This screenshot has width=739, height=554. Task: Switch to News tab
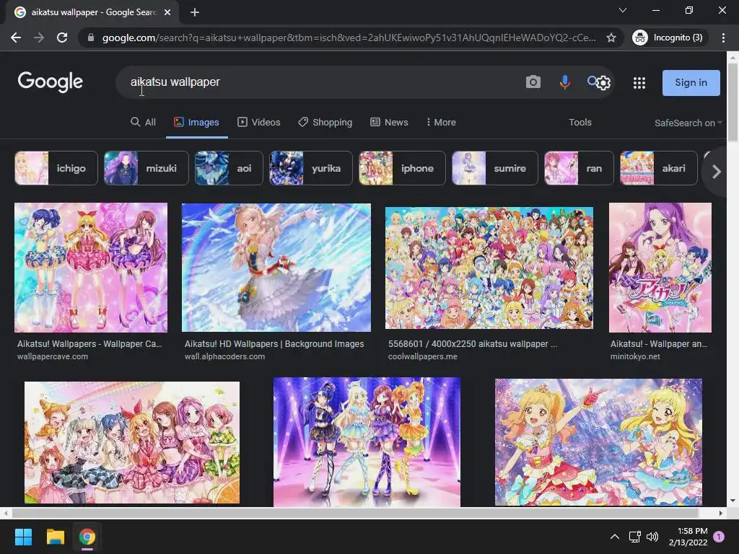click(389, 122)
